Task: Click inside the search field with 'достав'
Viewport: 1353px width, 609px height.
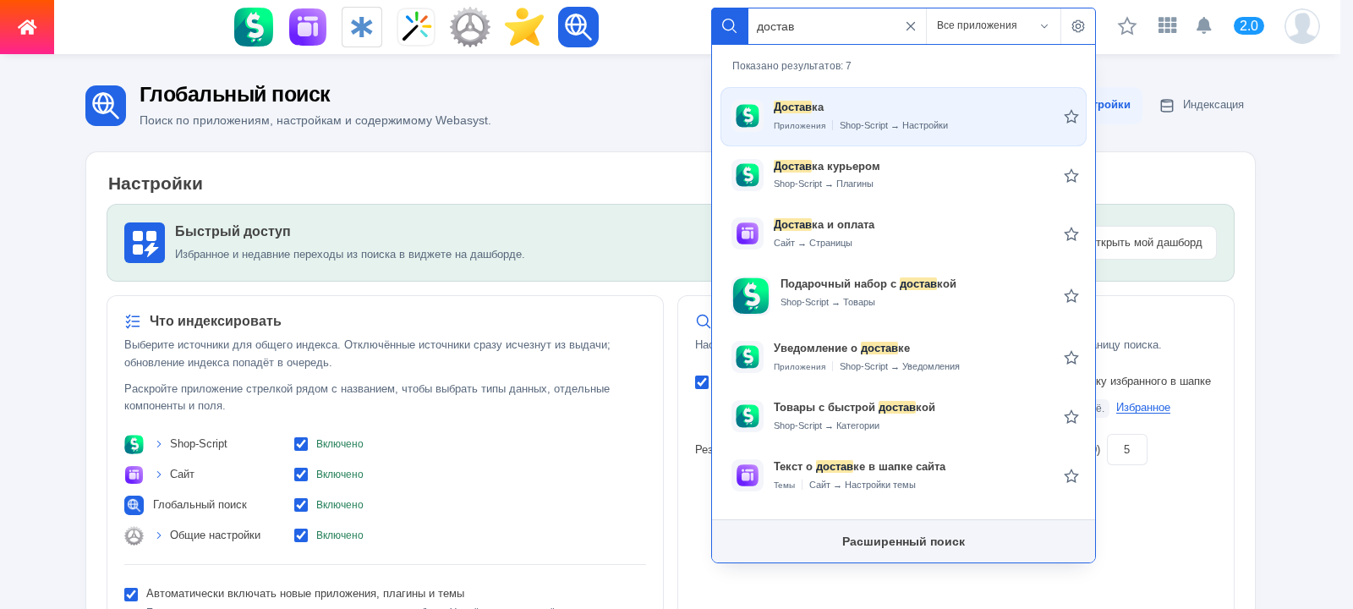Action: pyautogui.click(x=824, y=26)
